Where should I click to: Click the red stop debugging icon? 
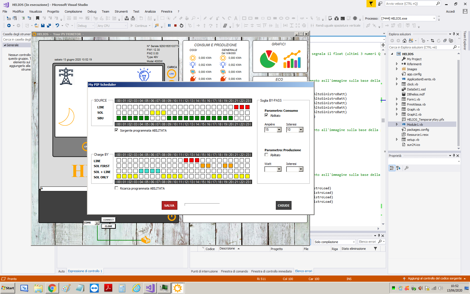pyautogui.click(x=175, y=25)
